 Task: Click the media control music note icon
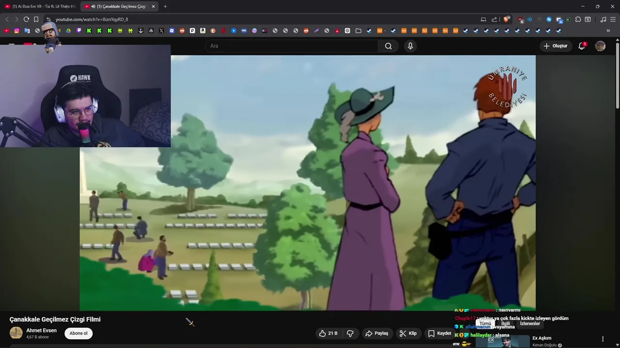(x=603, y=19)
